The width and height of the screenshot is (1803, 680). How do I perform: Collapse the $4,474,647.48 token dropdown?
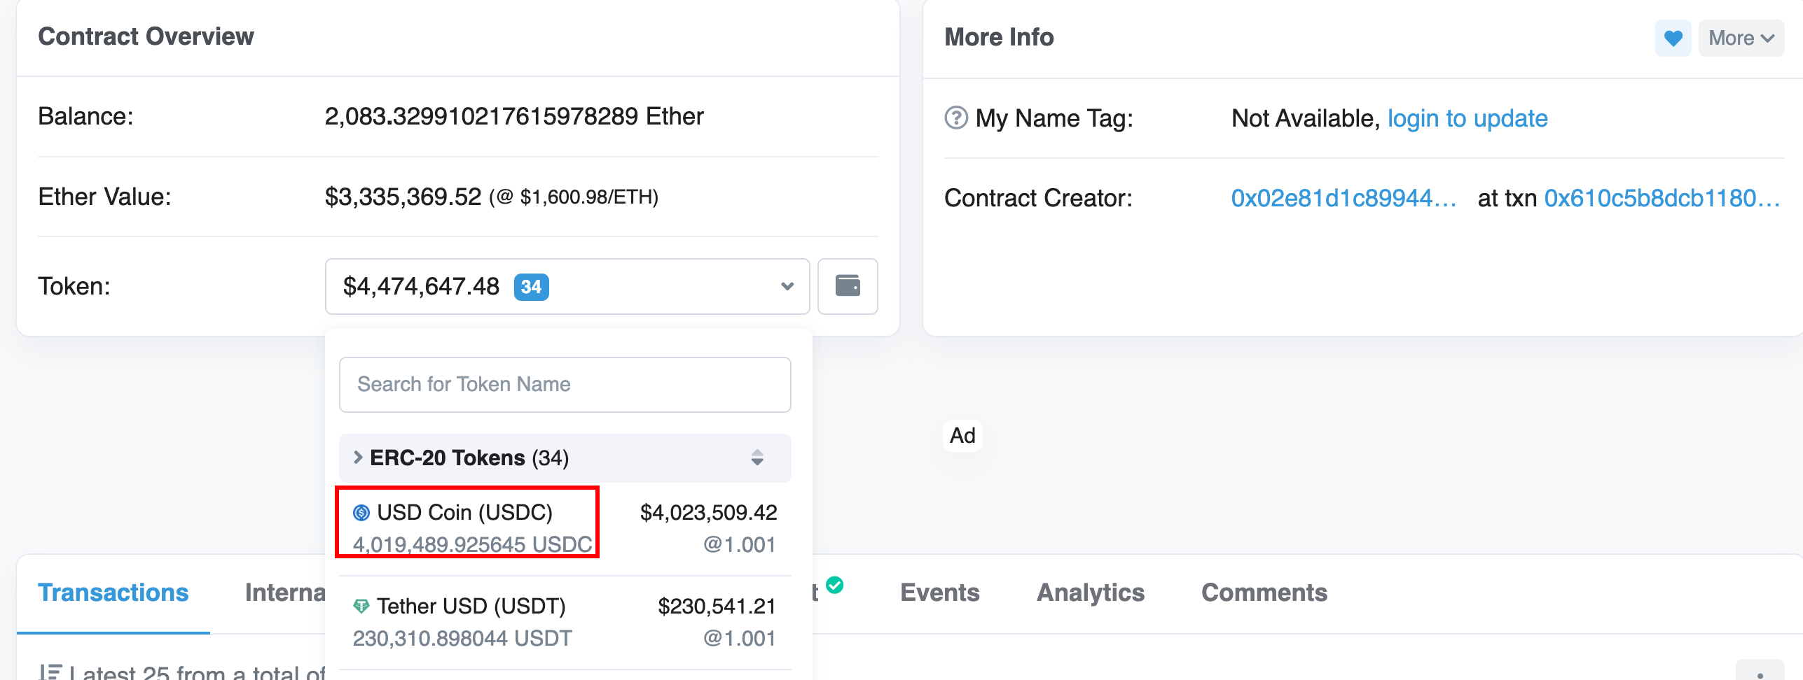787,286
